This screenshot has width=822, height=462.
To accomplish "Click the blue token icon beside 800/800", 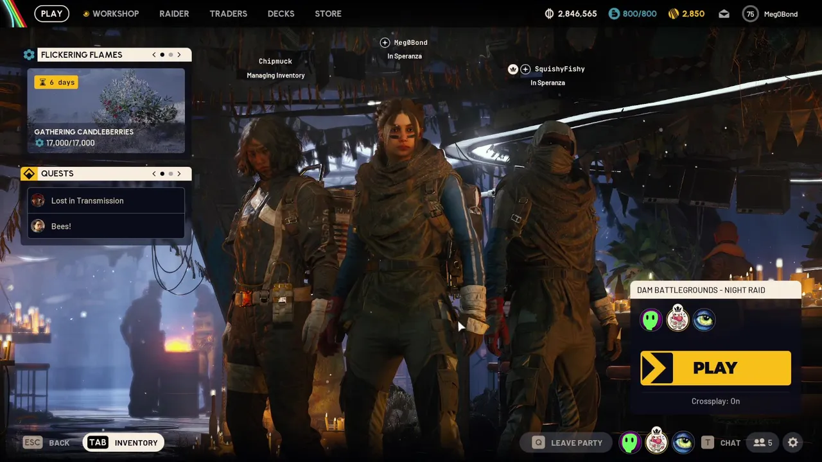I will pos(614,13).
